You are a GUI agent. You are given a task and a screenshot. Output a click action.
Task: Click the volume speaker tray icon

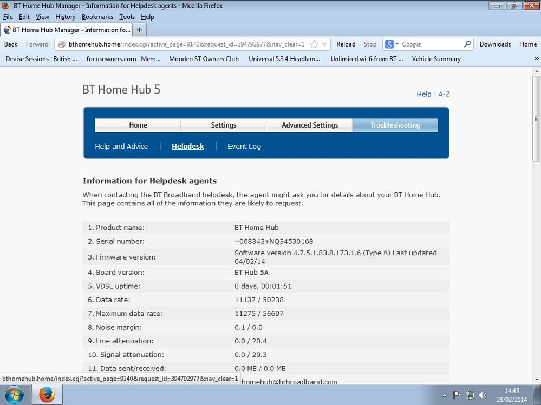click(x=483, y=395)
